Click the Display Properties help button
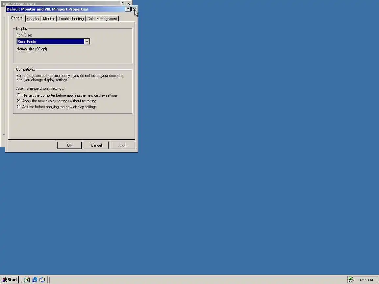379x284 pixels. pos(122,4)
